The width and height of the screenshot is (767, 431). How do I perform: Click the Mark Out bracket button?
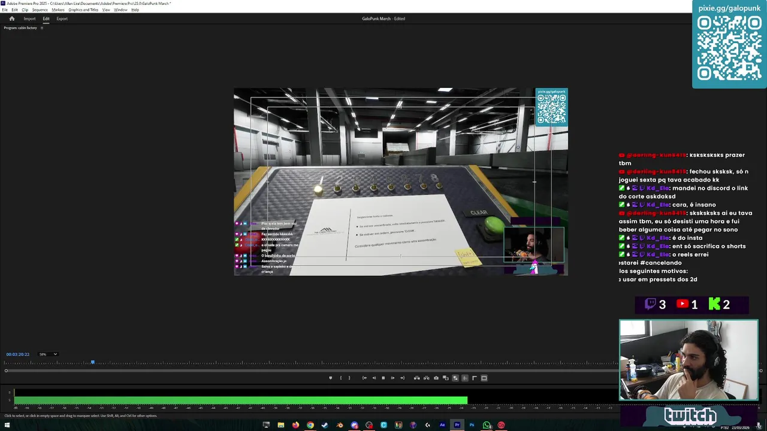coord(349,378)
